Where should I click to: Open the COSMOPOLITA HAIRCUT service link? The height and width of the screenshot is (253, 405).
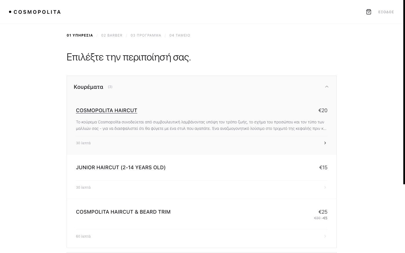click(x=107, y=110)
